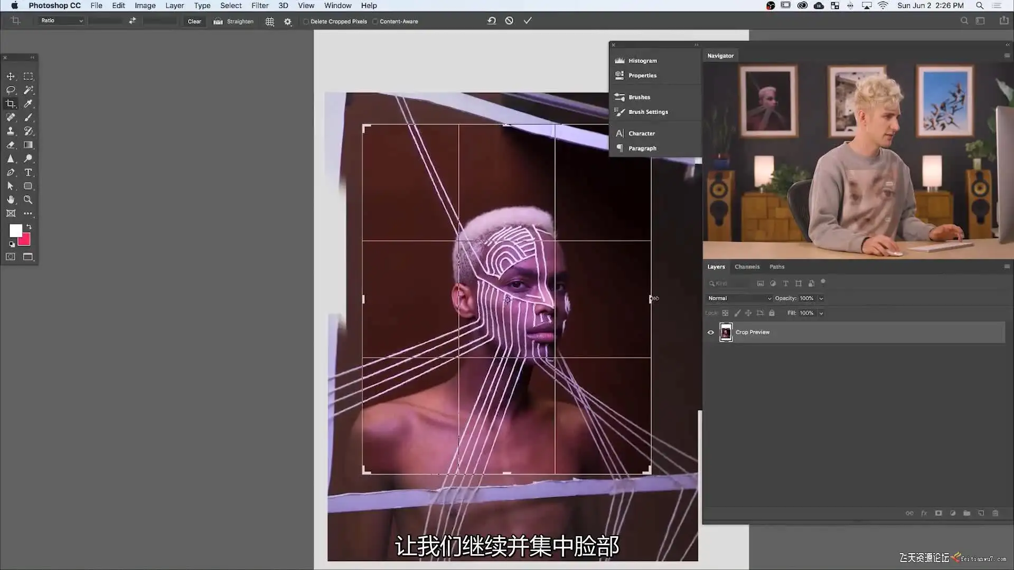Hide the Crop Preview layer
The height and width of the screenshot is (570, 1014).
(710, 332)
